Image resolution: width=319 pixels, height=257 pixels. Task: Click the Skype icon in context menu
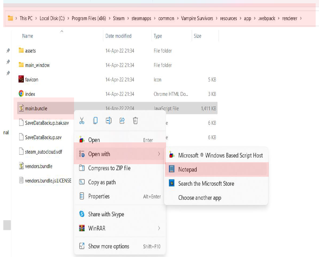point(82,214)
